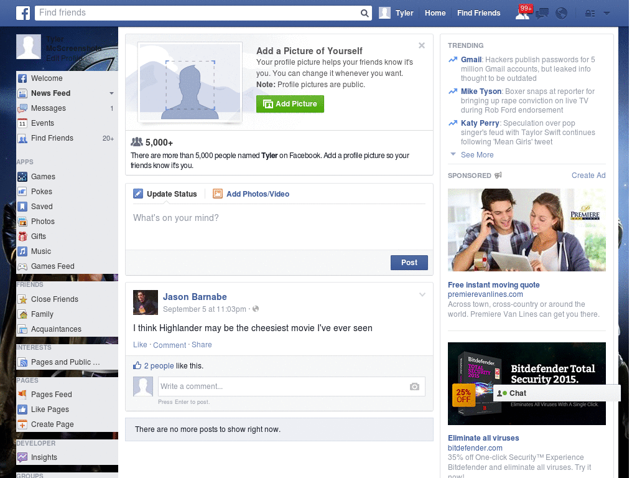Like Jason Barnabe's post

coord(140,345)
